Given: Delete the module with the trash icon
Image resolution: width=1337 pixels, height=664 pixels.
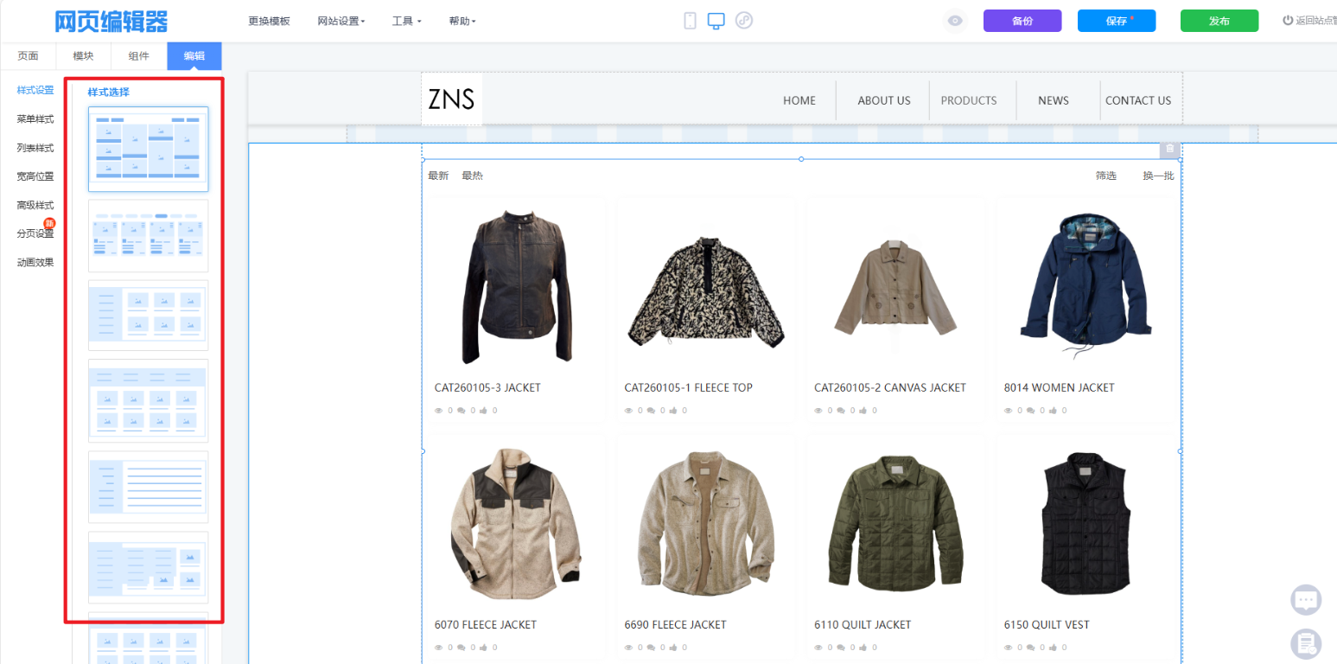Looking at the screenshot, I should click(1170, 149).
